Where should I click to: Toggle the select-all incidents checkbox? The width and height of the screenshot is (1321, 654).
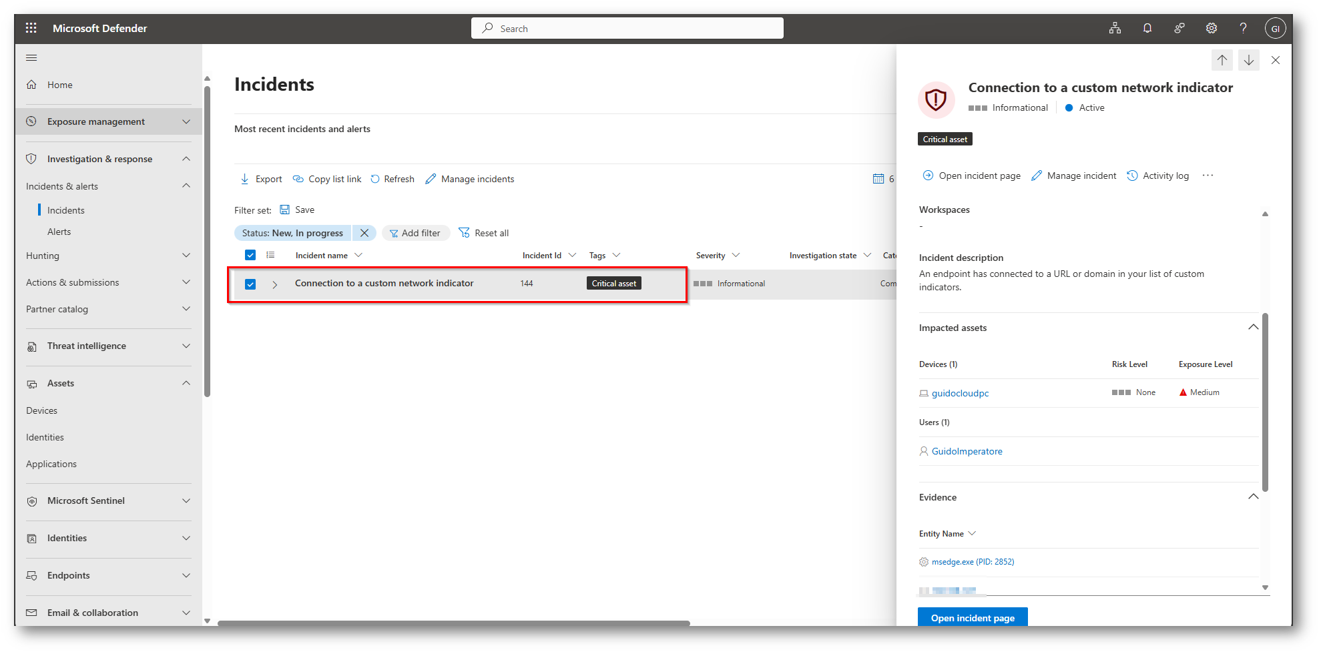(x=250, y=255)
